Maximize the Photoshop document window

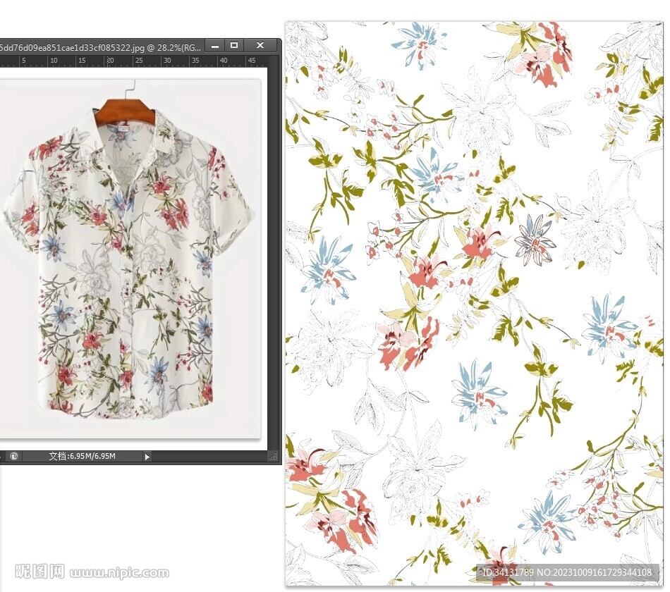point(234,45)
